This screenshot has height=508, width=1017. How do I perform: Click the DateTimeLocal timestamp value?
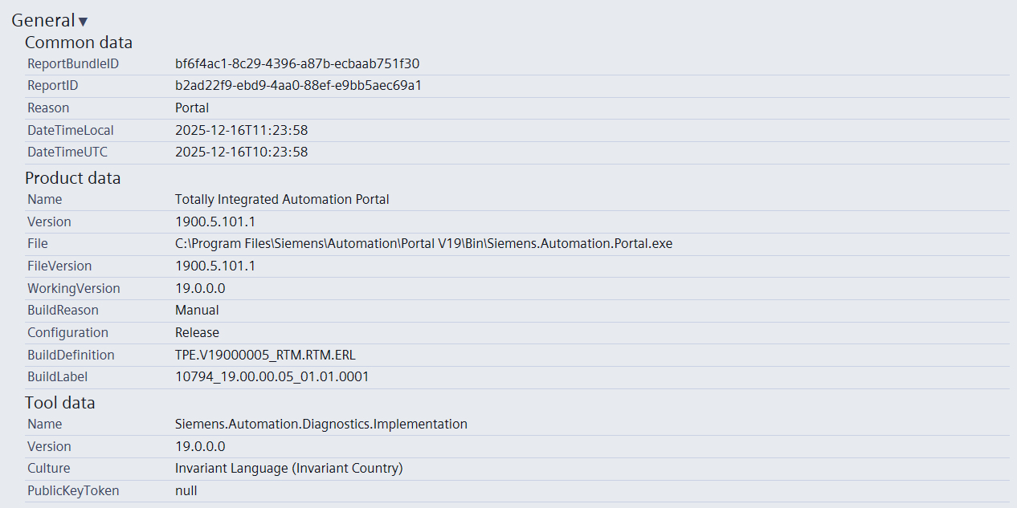241,130
